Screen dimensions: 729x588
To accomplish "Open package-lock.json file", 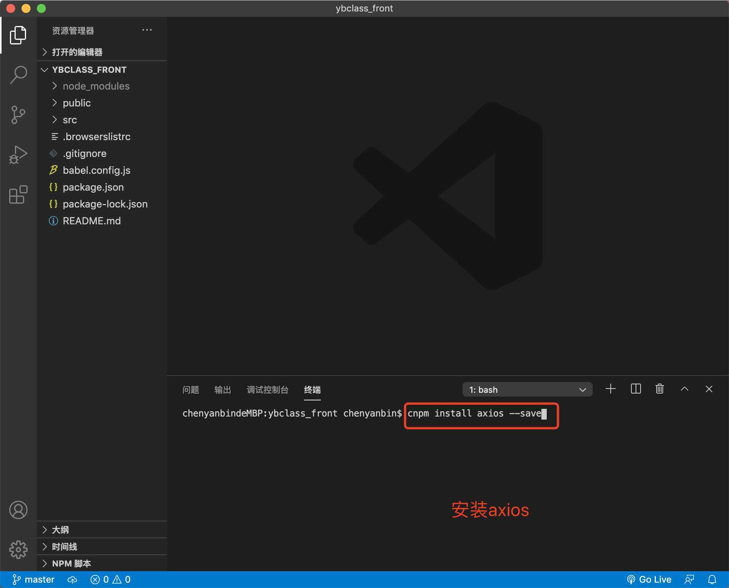I will tap(102, 204).
